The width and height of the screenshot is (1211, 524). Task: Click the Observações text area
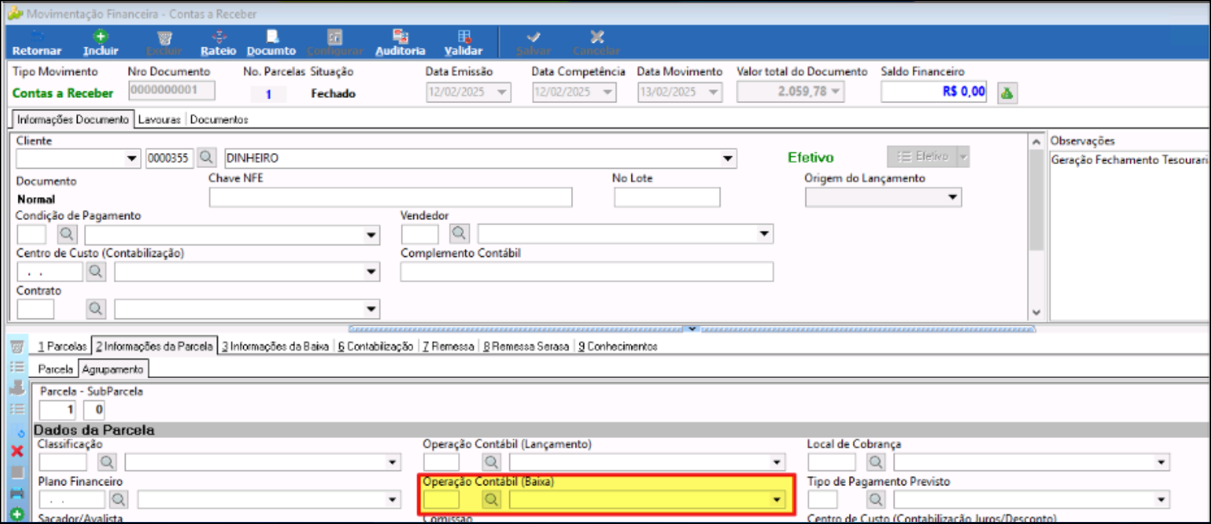(x=1129, y=236)
